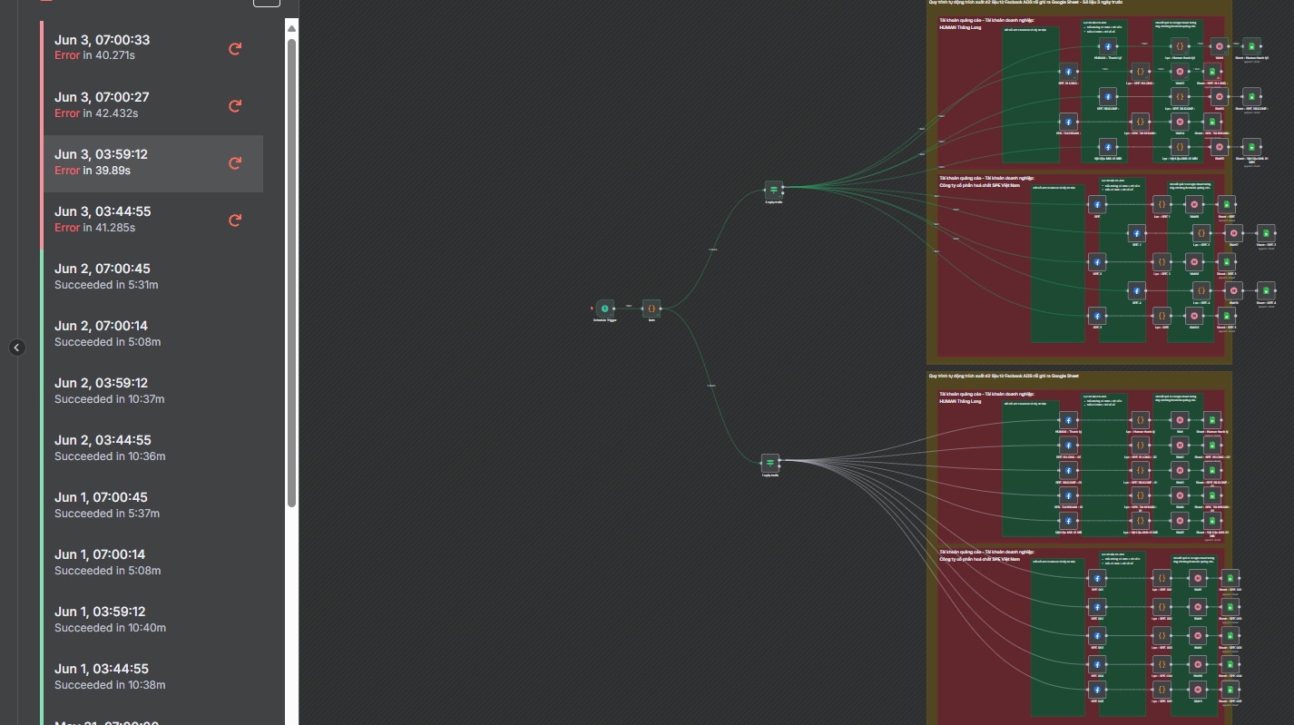
Task: Open Facebook node HUMAN - Thanh lý in top workflow
Action: [1107, 46]
